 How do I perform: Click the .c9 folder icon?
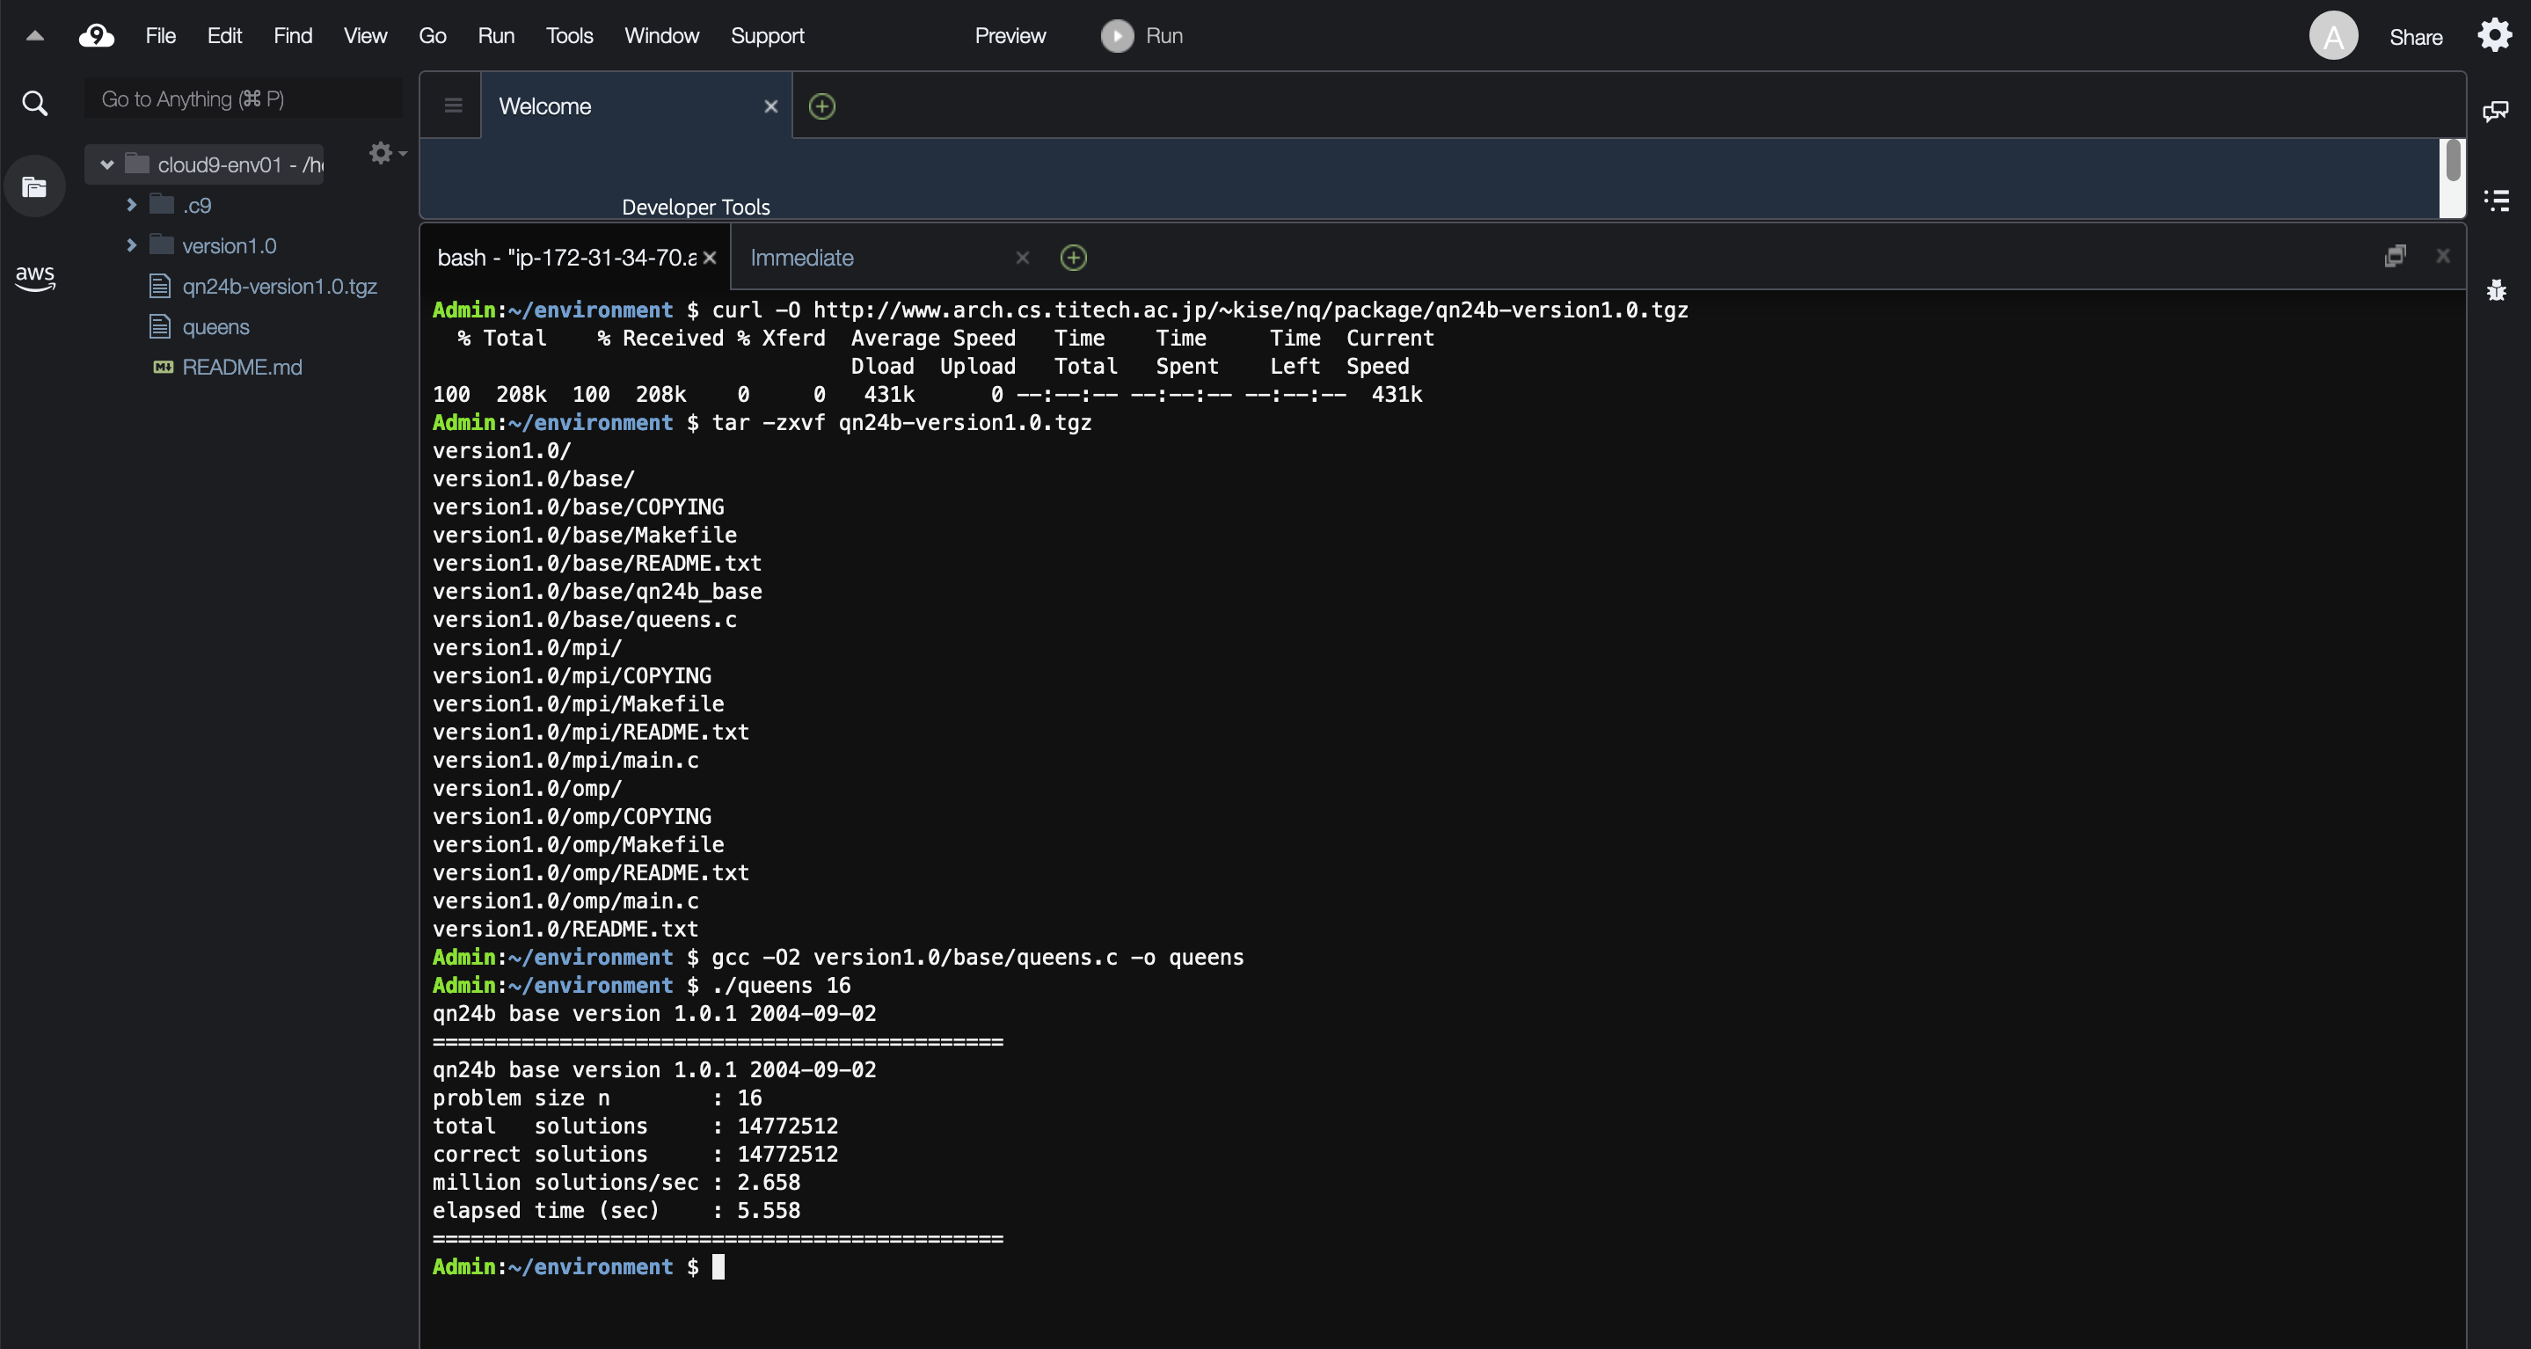pos(161,204)
